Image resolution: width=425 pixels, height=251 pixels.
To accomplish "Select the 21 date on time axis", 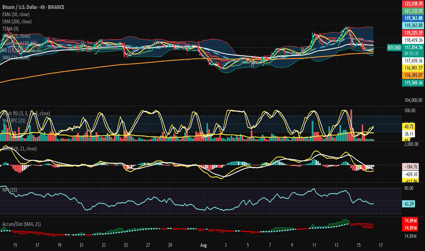I will click(x=81, y=245).
